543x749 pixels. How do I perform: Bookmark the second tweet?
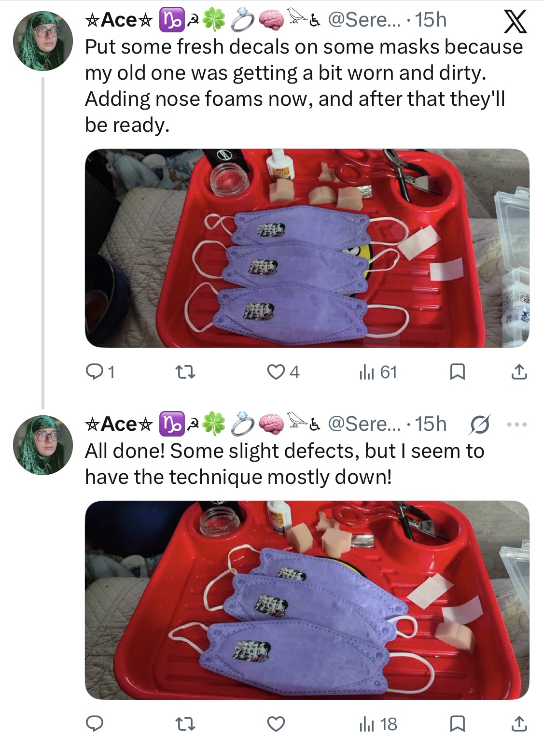click(x=457, y=724)
